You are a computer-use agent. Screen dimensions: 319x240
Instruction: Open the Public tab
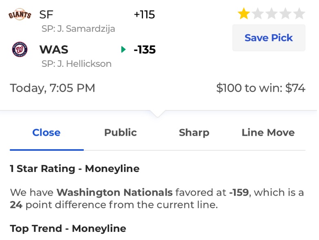(120, 133)
